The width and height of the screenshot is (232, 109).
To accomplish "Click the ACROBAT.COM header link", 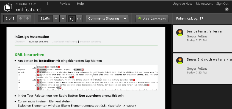I will 26,4.
